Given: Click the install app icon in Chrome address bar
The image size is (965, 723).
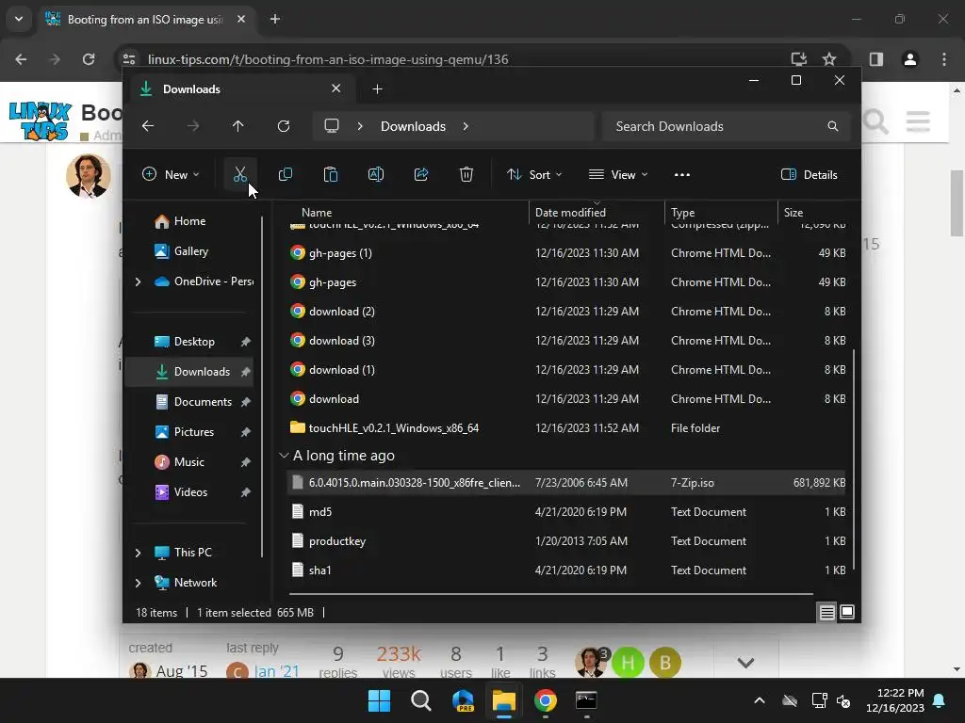Looking at the screenshot, I should pyautogui.click(x=799, y=59).
